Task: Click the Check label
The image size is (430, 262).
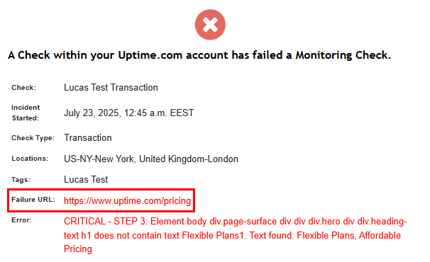Action: [x=23, y=88]
